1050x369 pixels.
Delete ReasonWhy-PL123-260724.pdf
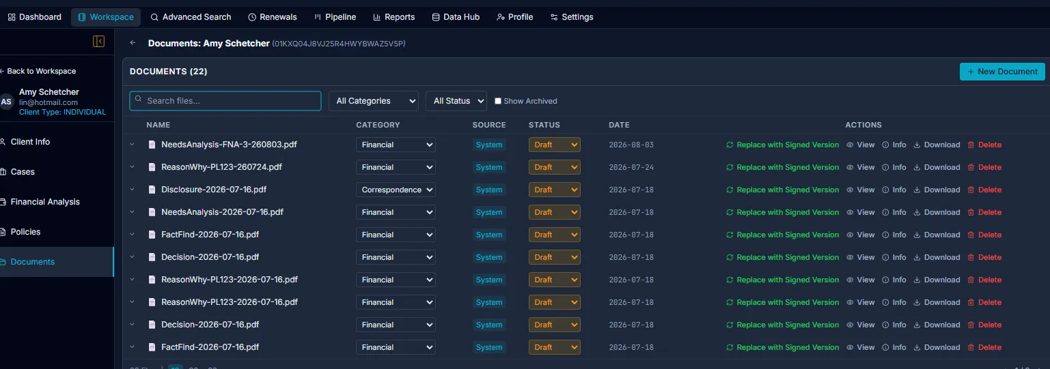tap(984, 167)
